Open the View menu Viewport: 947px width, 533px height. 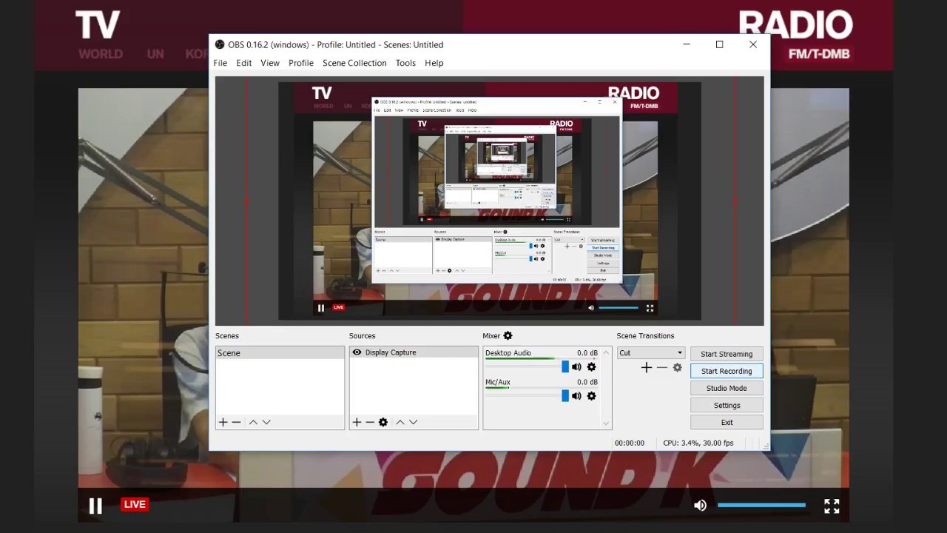point(270,63)
